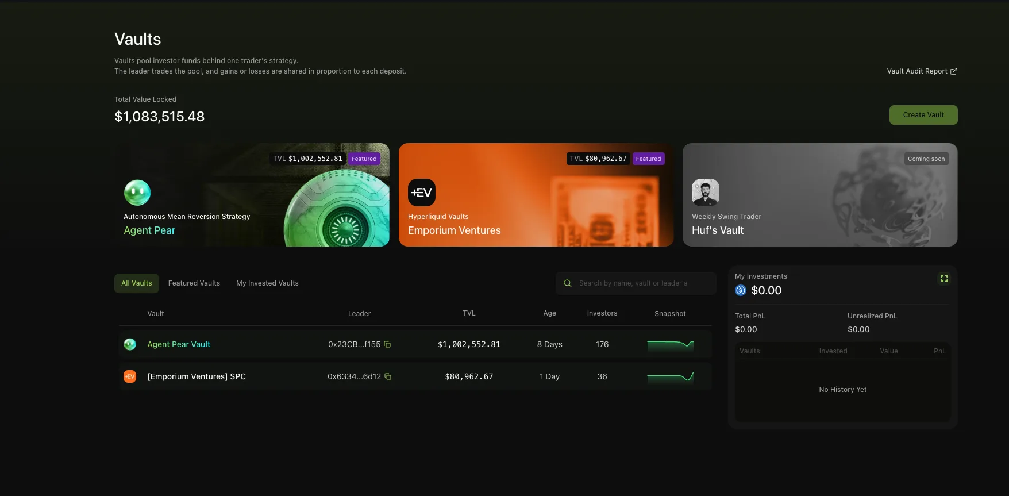Click the 1 Day age cell

(550, 376)
